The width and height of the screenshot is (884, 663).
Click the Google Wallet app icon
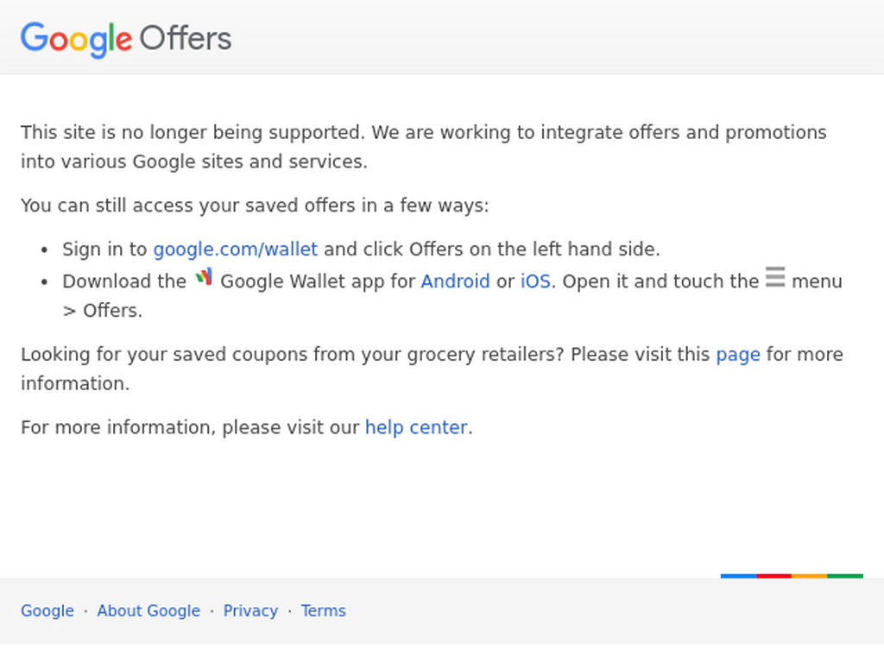(204, 277)
